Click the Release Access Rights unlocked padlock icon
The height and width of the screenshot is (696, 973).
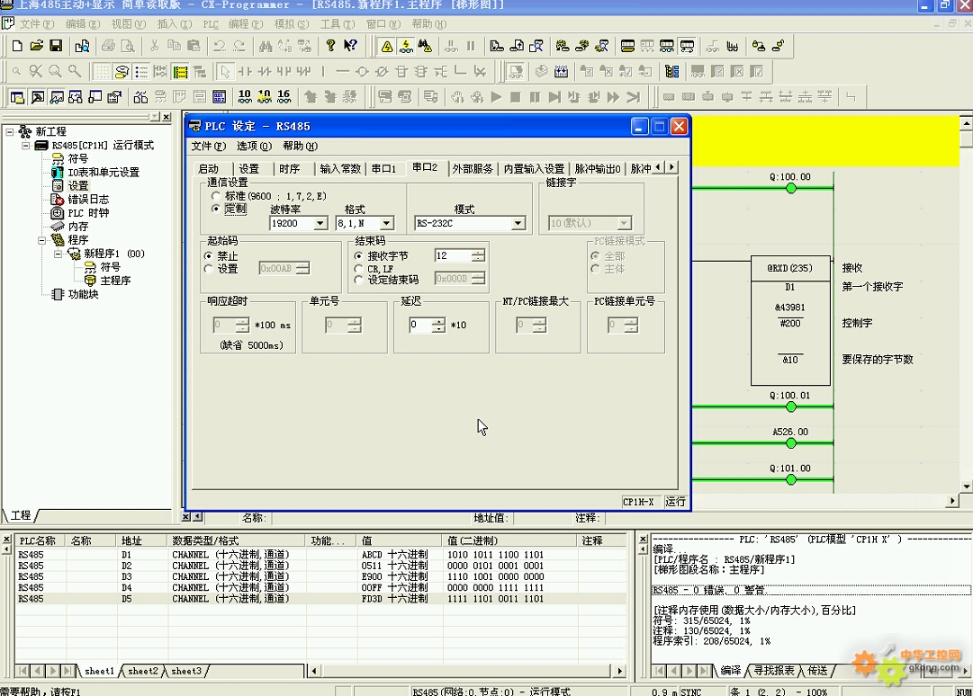[x=778, y=45]
